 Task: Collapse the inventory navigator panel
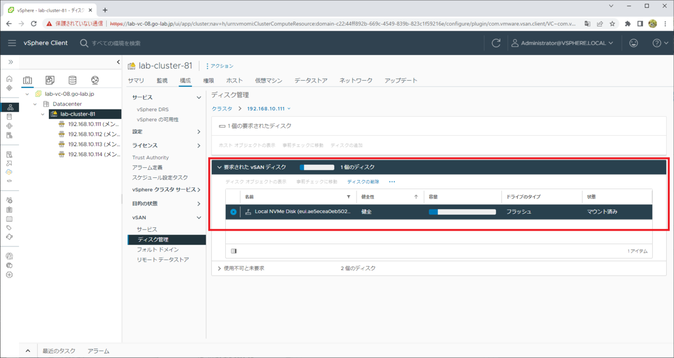tap(118, 62)
